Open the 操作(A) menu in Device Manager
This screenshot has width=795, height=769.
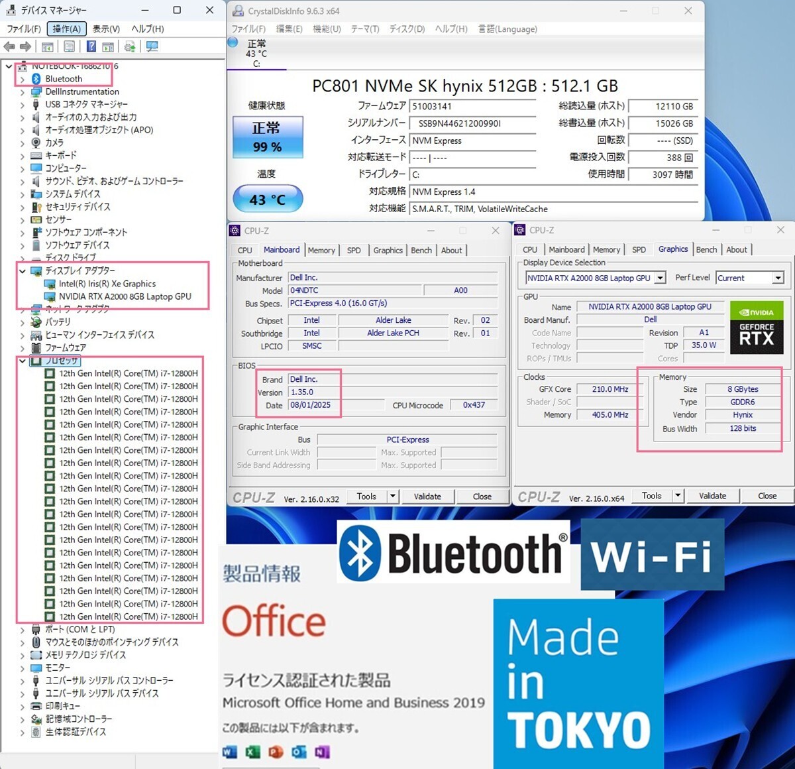[66, 29]
